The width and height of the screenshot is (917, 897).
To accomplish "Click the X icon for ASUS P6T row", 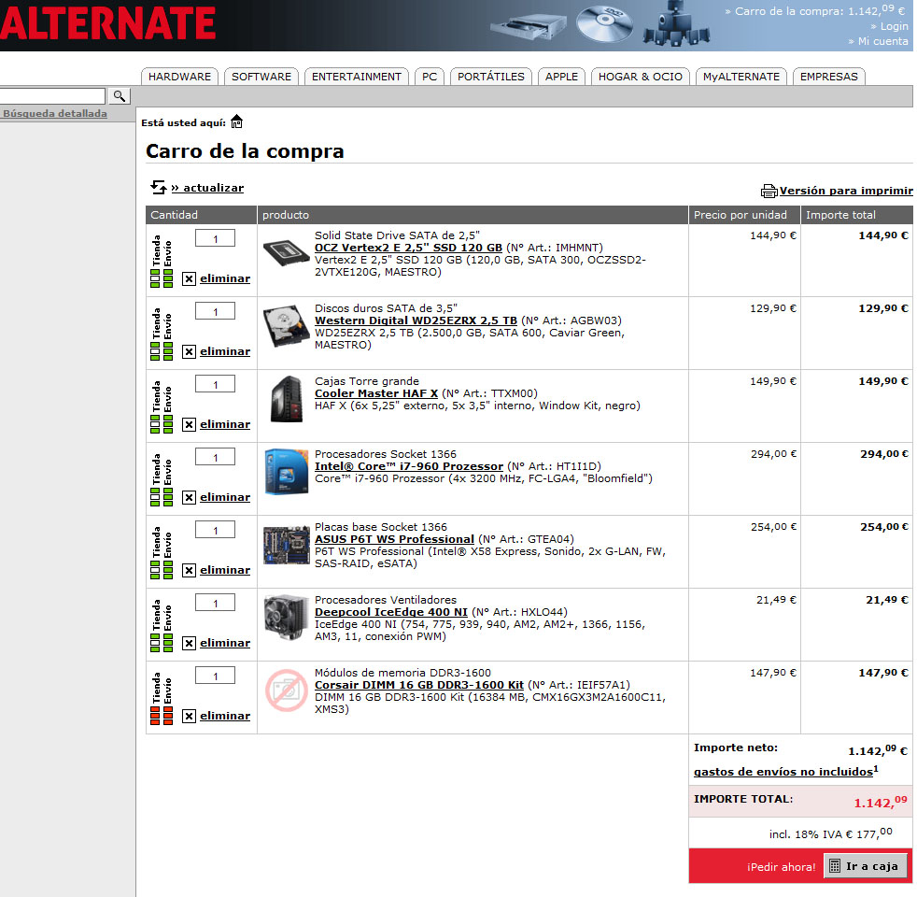I will coord(189,570).
